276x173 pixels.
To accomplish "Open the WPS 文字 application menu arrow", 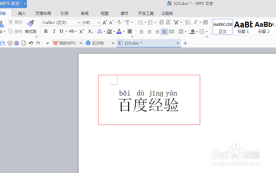I will 25,4.
